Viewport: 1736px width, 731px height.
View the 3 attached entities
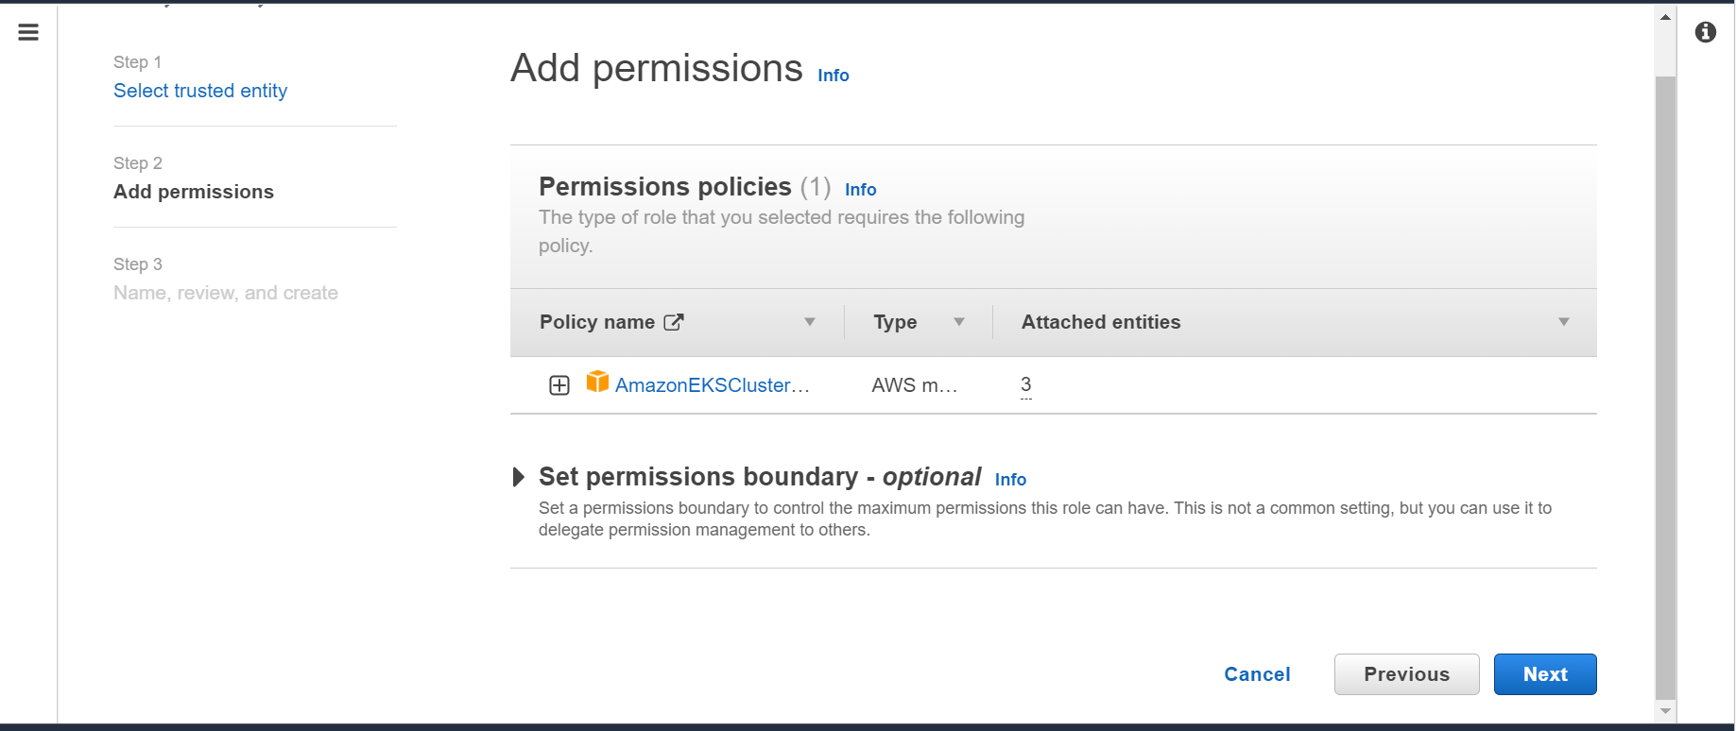pyautogui.click(x=1026, y=384)
